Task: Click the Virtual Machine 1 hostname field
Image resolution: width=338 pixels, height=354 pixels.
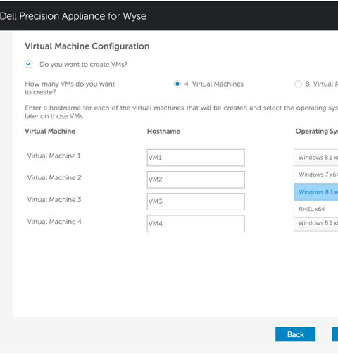Action: (196, 158)
